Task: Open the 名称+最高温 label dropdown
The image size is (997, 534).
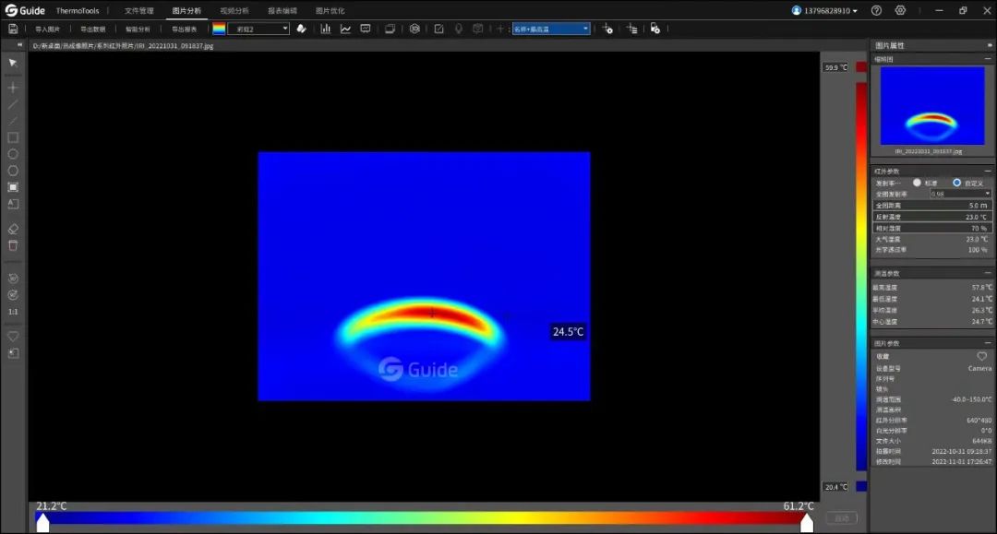Action: 551,29
